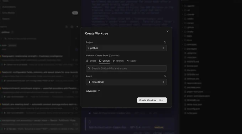Open the Agent dropdown showing OpenCode

point(126,82)
